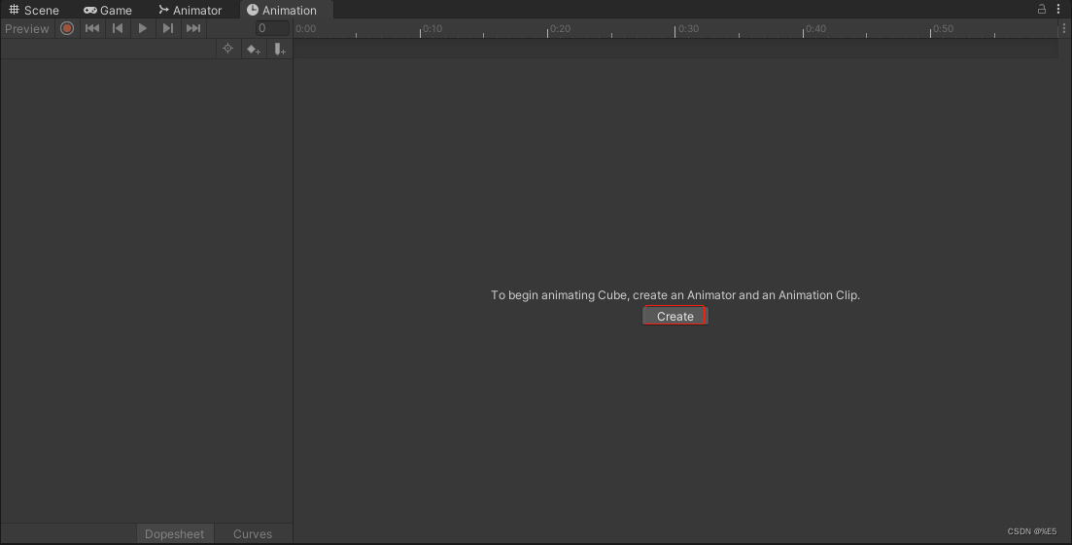Click the frame number field

point(272,29)
